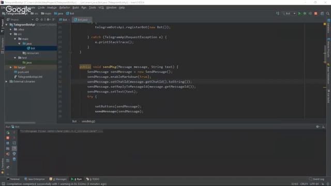Click the exit icon in Run panel
331x186 pixels.
click(8, 154)
